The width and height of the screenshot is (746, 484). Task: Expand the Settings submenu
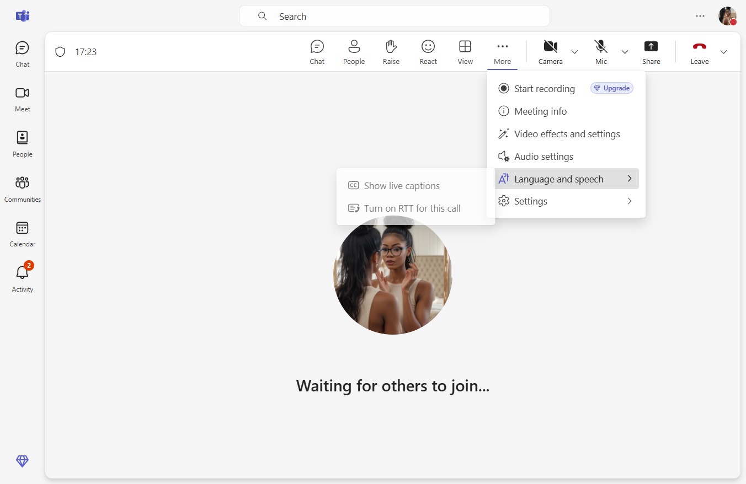tap(566, 201)
